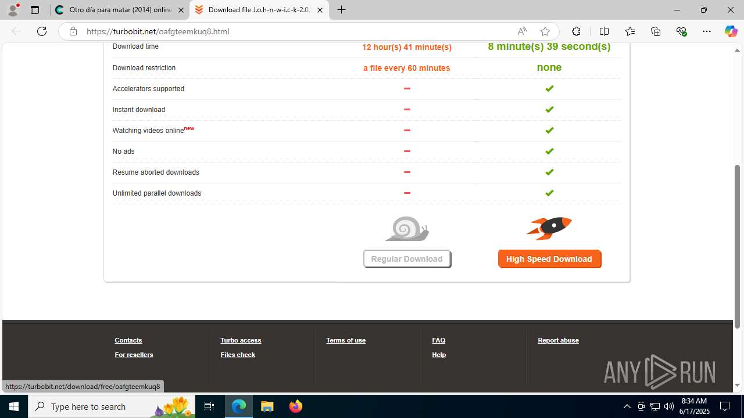Image resolution: width=744 pixels, height=418 pixels.
Task: Select 'Resume aborted downloads' row label
Action: tap(156, 172)
